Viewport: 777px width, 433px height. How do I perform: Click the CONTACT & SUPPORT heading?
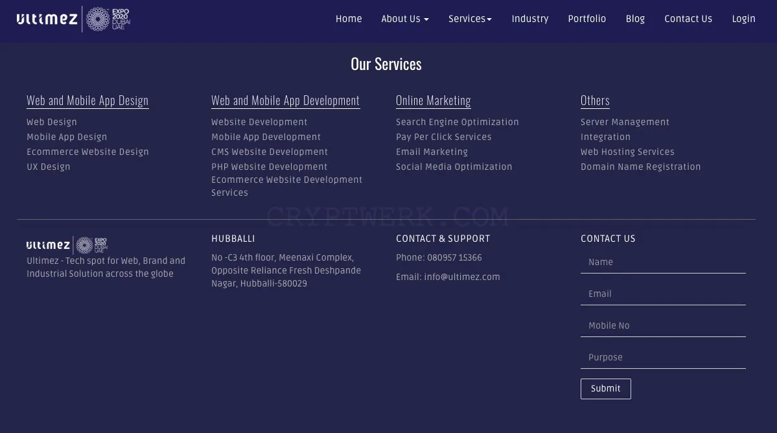[x=443, y=239]
